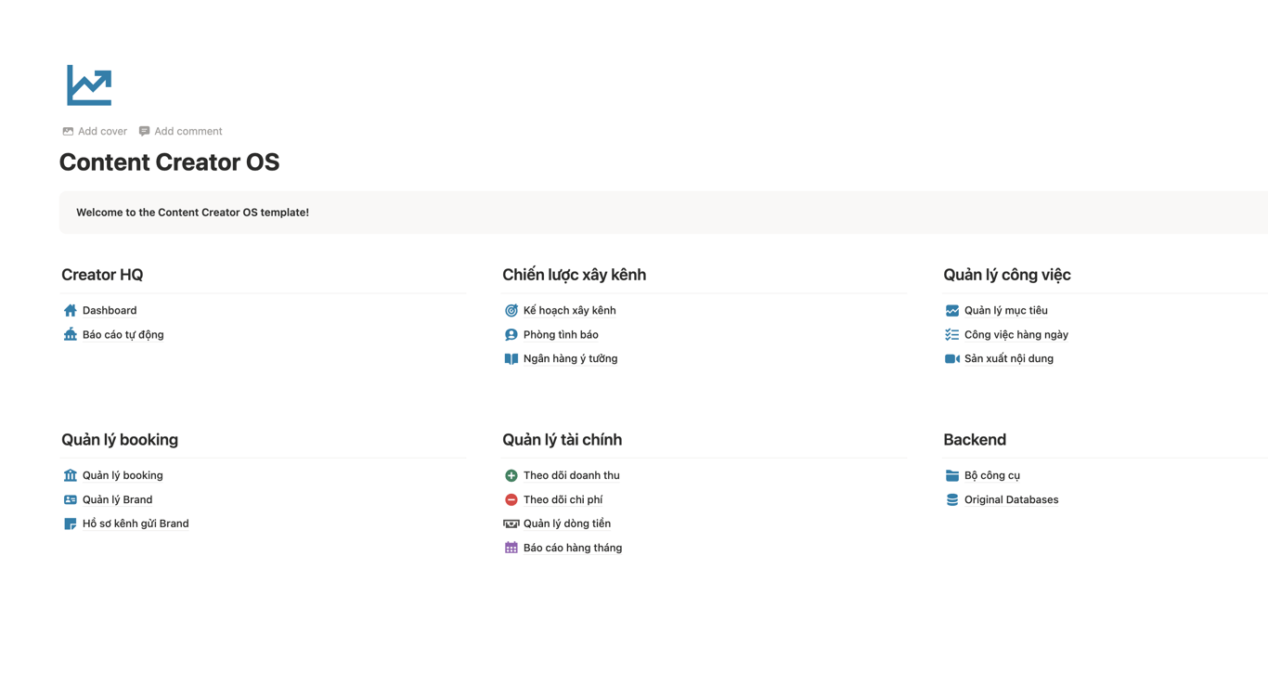Open Kế hoạch xây kênh page
Image resolution: width=1268 pixels, height=685 pixels.
(x=570, y=310)
